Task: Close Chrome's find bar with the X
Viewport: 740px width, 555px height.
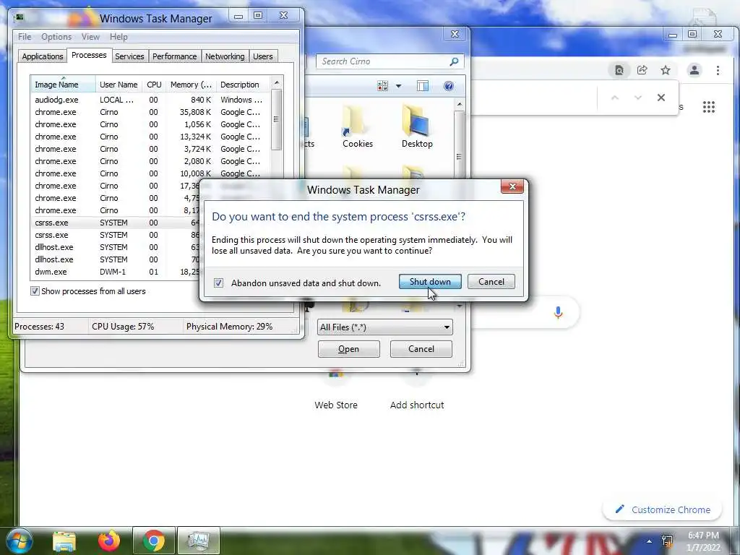Action: 661,98
